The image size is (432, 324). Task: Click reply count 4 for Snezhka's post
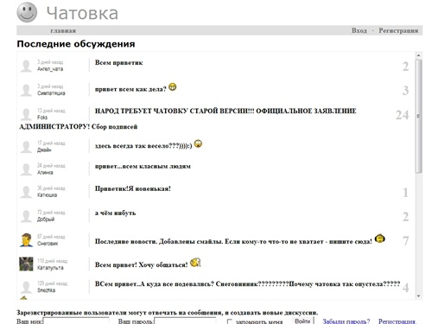405,288
